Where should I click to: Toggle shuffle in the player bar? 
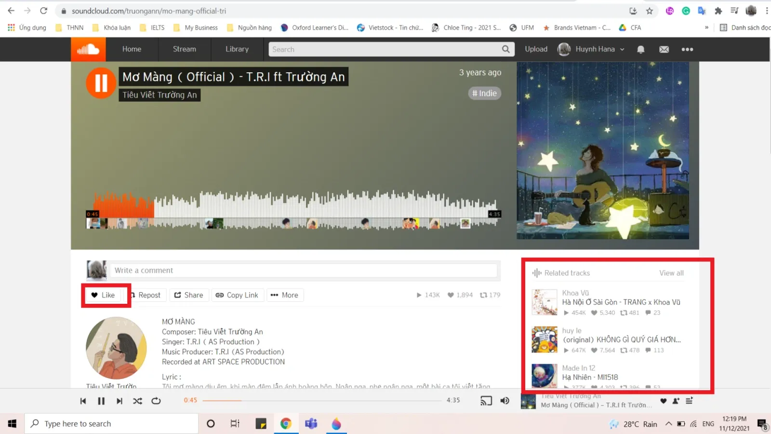click(x=138, y=401)
